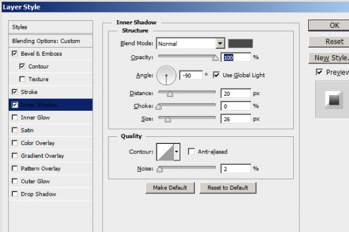Open the Contour curve thumbnail

[165, 152]
